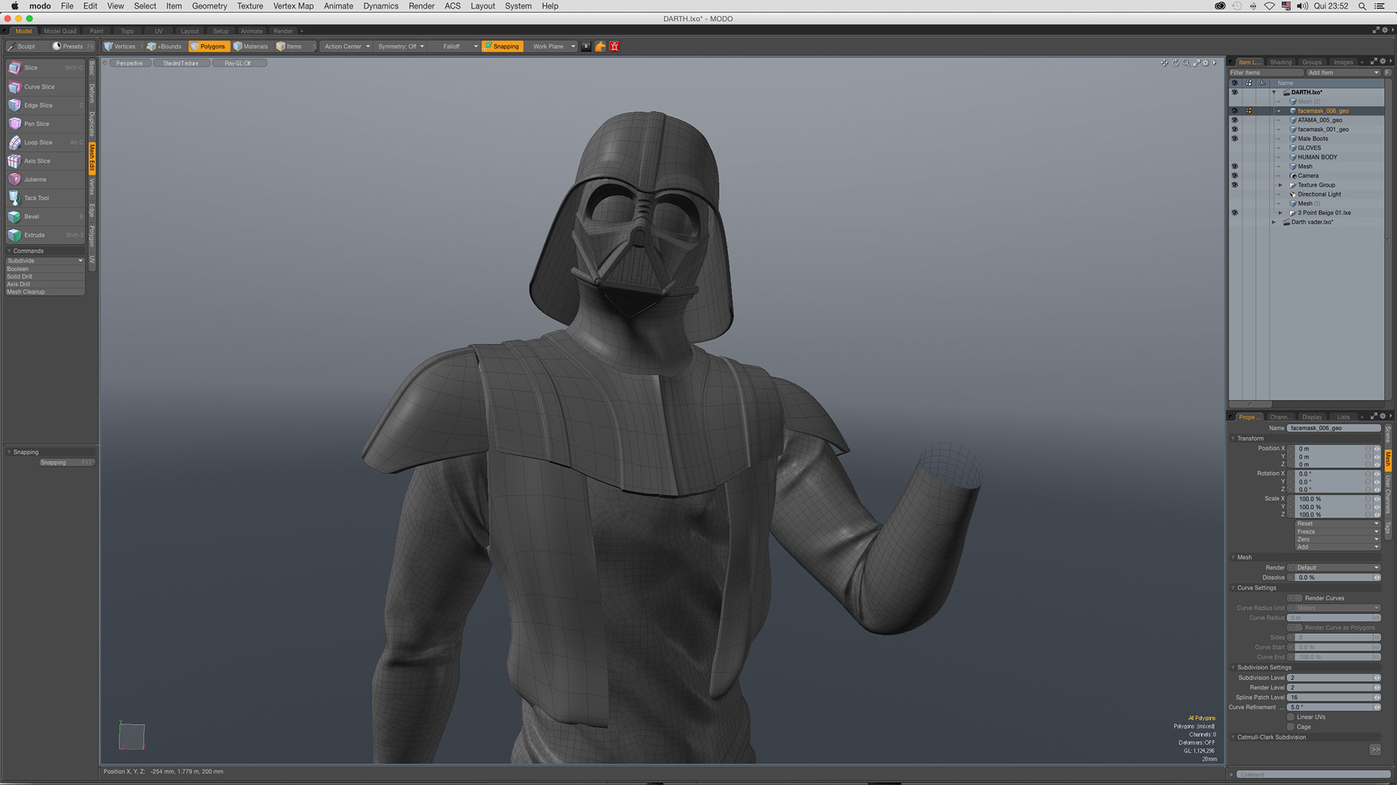
Task: Toggle visibility of facemask_001_geo
Action: [1235, 129]
